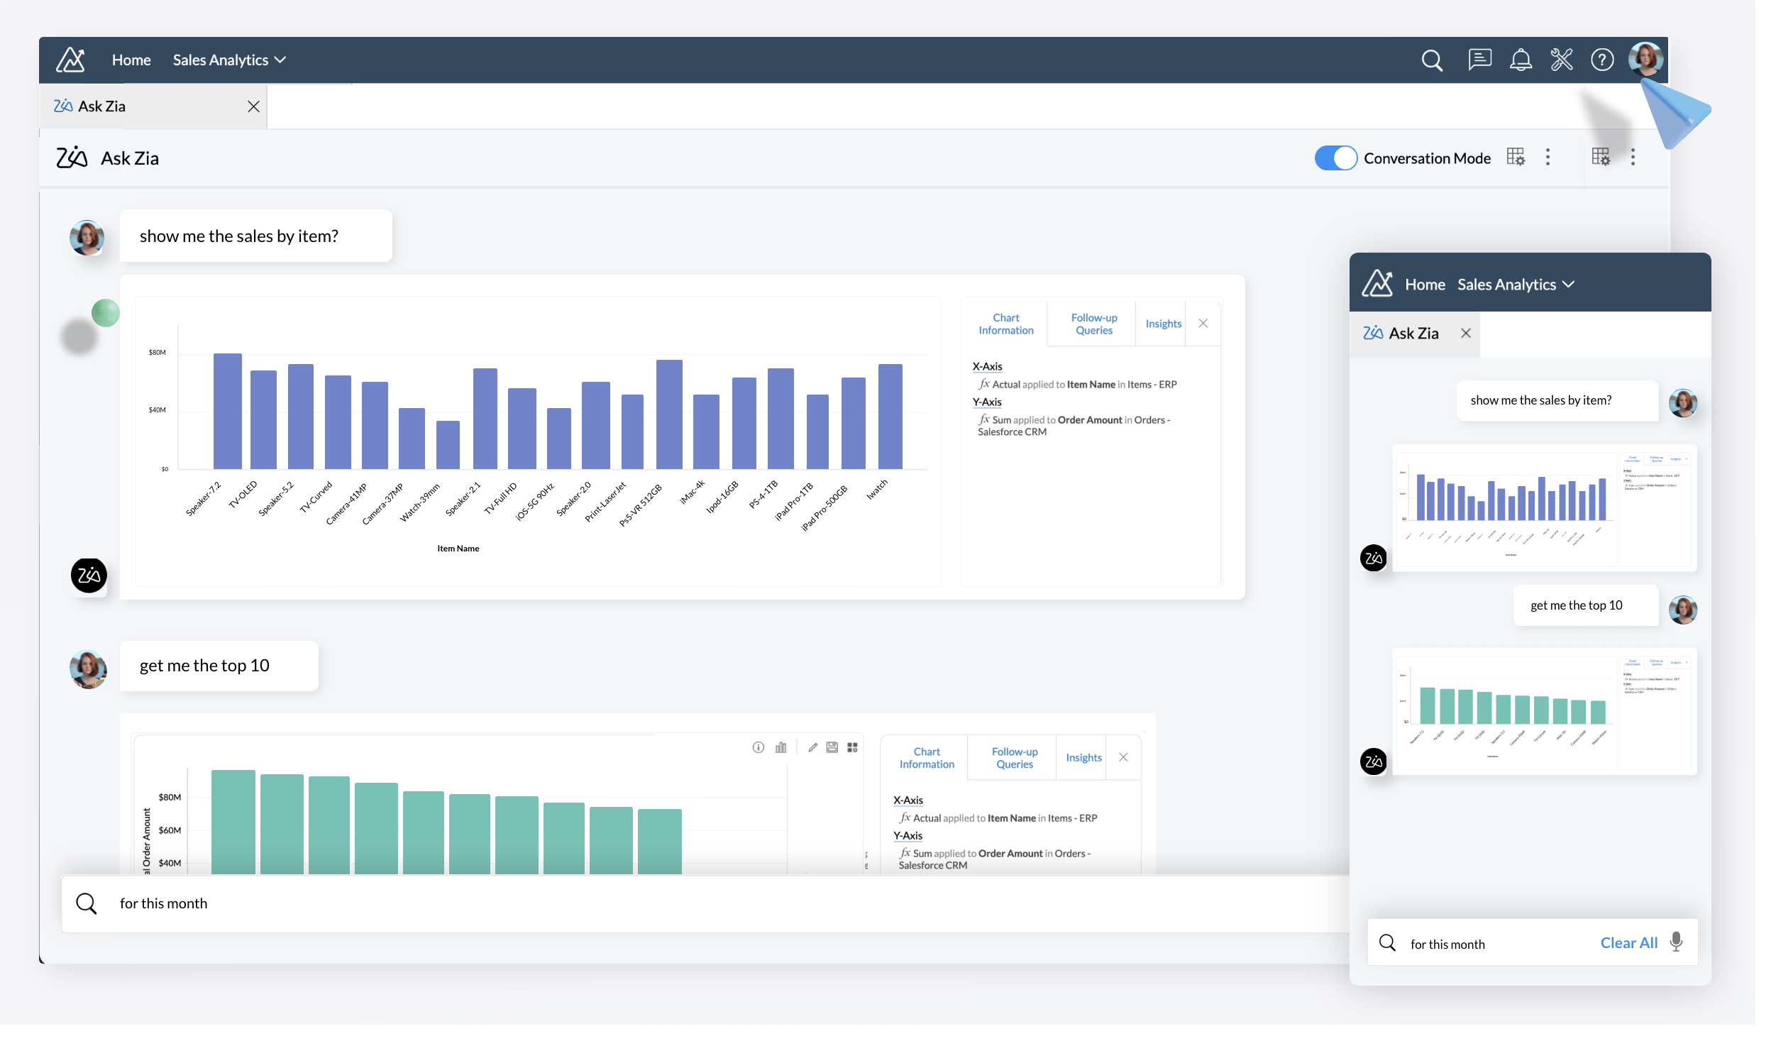Image resolution: width=1776 pixels, height=1051 pixels.
Task: Open notifications bell in top bar
Action: [1521, 60]
